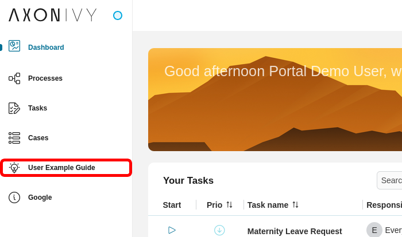Click the low priority arrow icon
Screen dimensions: 402x237
tap(219, 230)
